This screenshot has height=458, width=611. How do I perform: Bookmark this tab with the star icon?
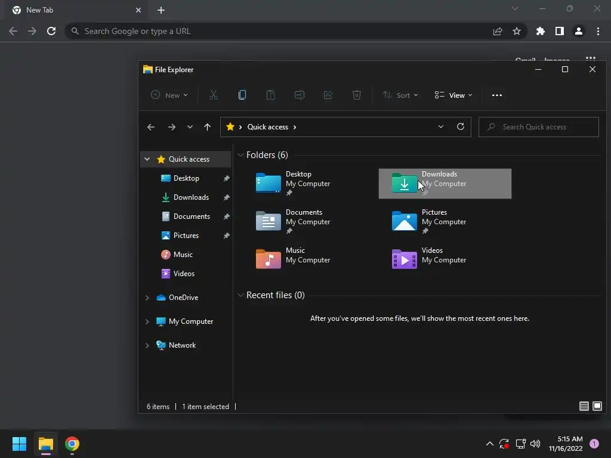(x=517, y=31)
